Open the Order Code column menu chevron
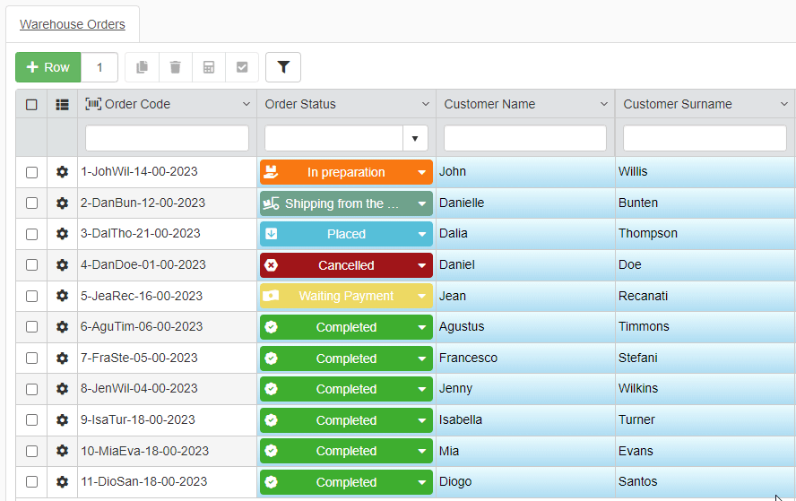796x501 pixels. 247,105
